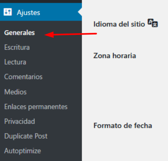This screenshot has height=161, width=168.
Task: Click the dark strip above the Ajustes bar
Action: coord(41,1)
